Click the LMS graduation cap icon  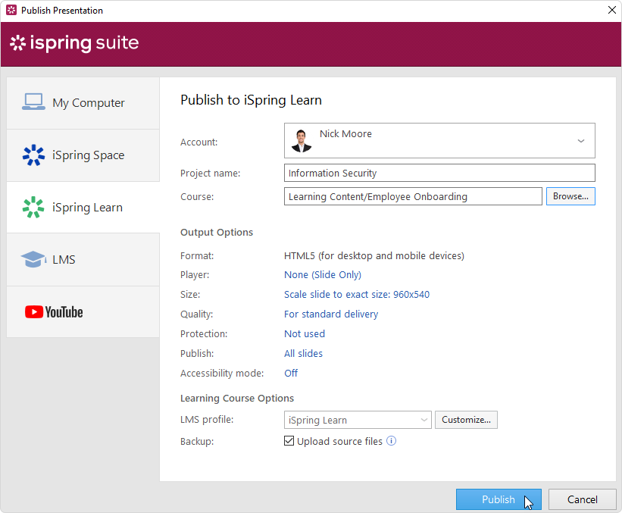point(33,258)
